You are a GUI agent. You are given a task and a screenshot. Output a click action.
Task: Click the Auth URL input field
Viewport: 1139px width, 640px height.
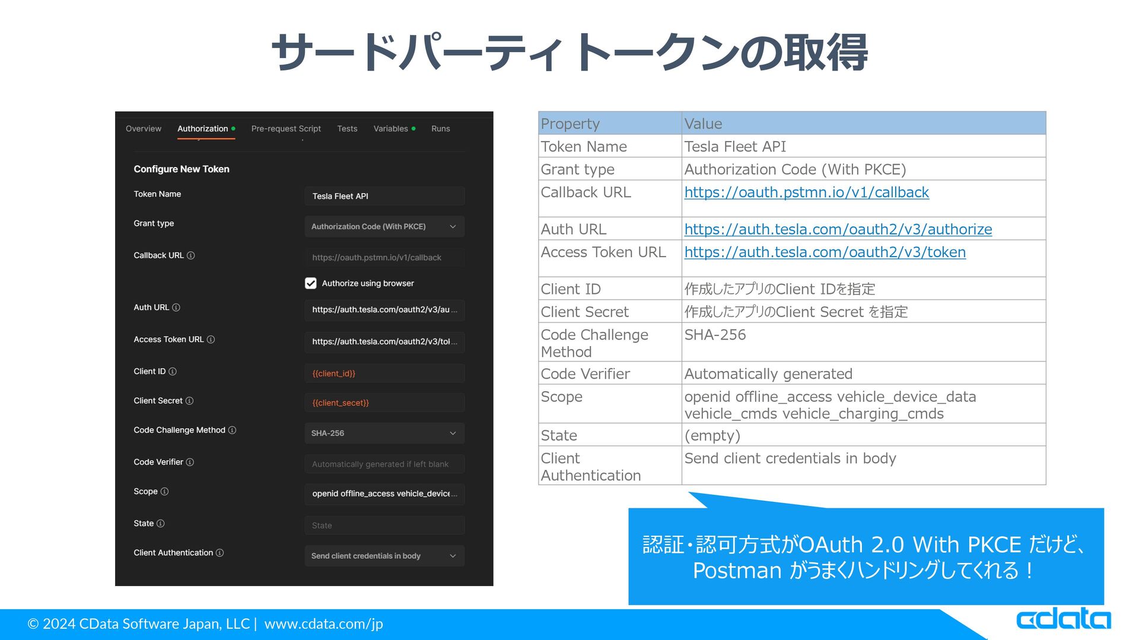(384, 310)
